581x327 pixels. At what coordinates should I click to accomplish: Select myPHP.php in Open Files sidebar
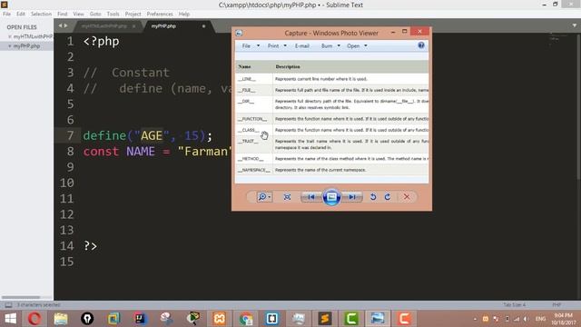26,46
